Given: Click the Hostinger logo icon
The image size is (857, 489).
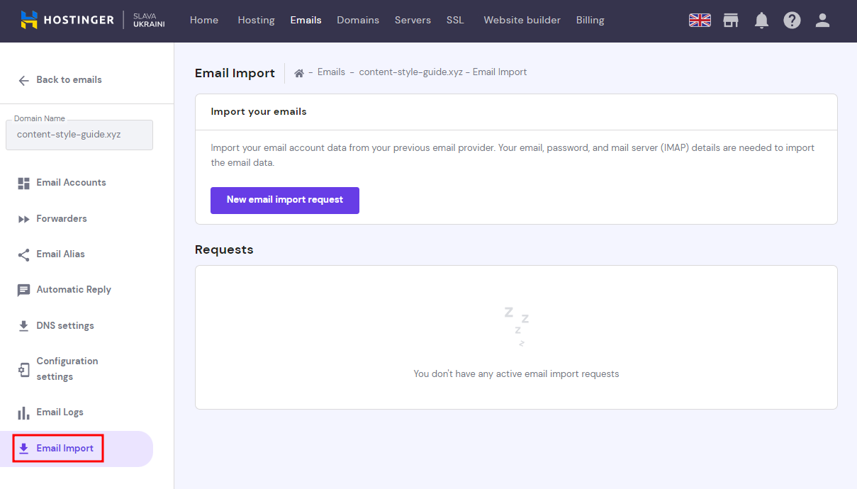Looking at the screenshot, I should coord(29,20).
